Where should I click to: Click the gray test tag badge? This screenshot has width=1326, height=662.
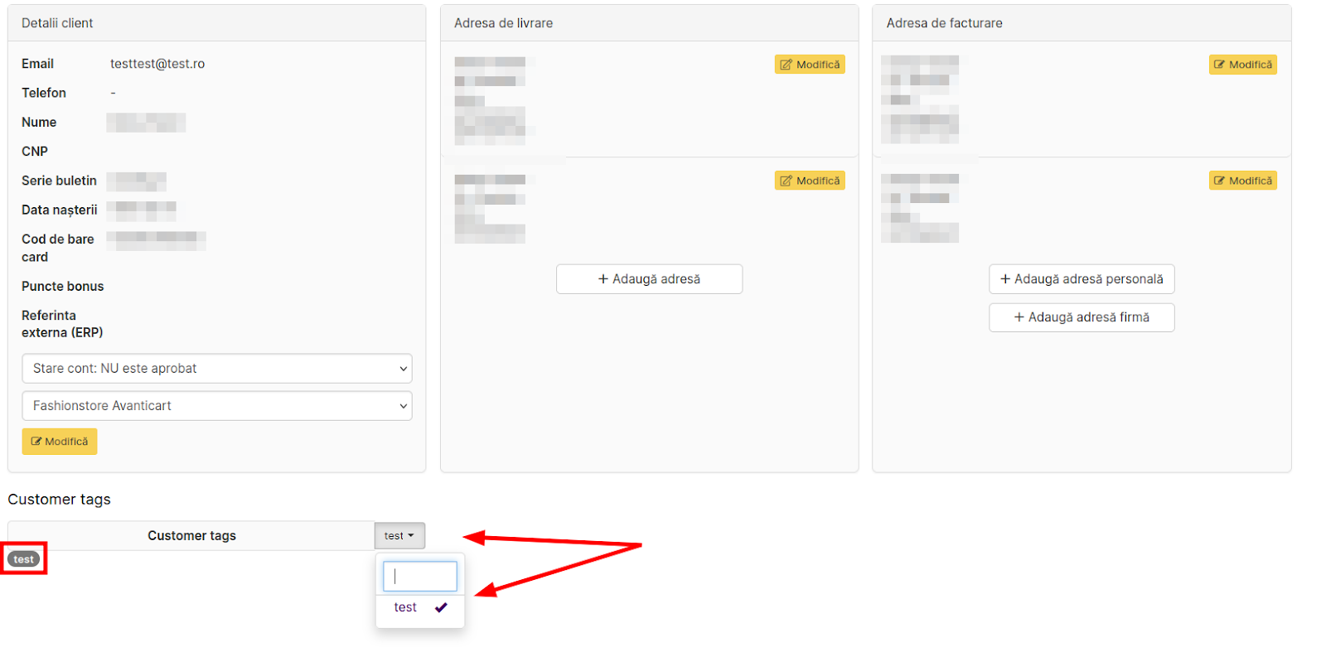click(24, 559)
